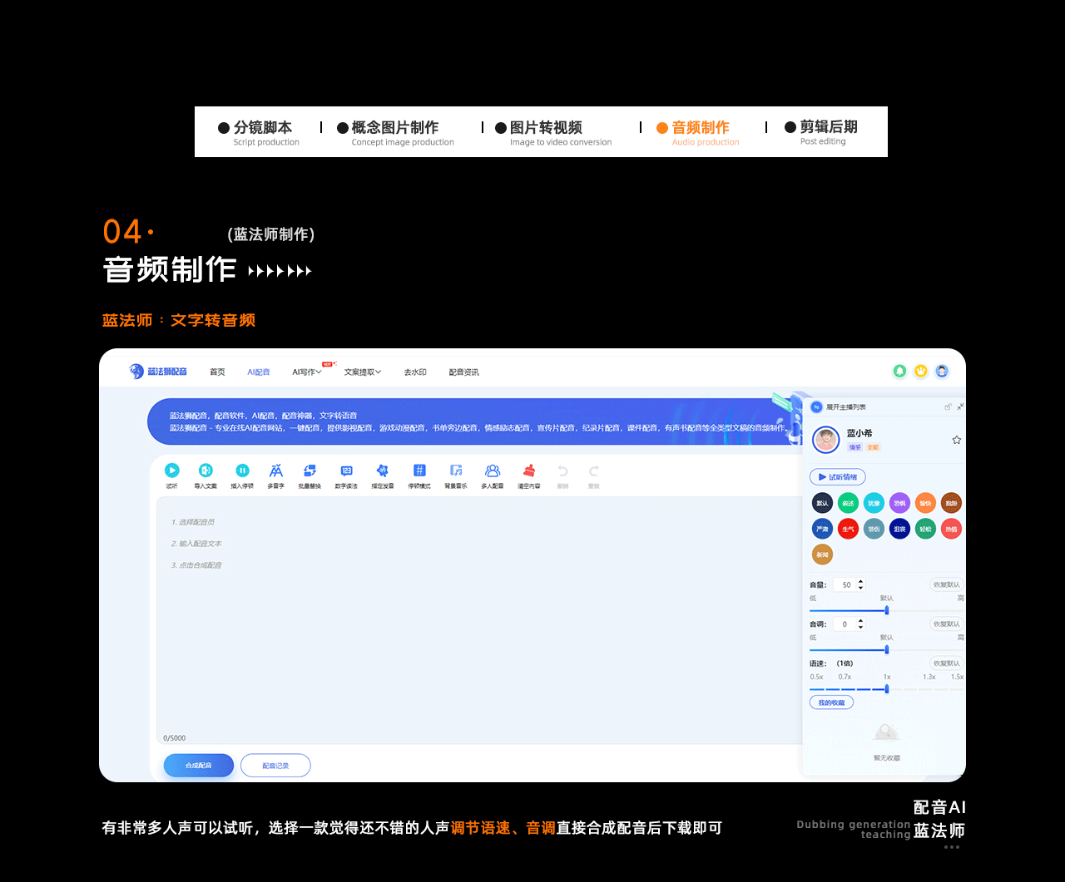This screenshot has height=882, width=1065.
Task: Reset speech speed with 恢复默认 button
Action: (x=946, y=663)
